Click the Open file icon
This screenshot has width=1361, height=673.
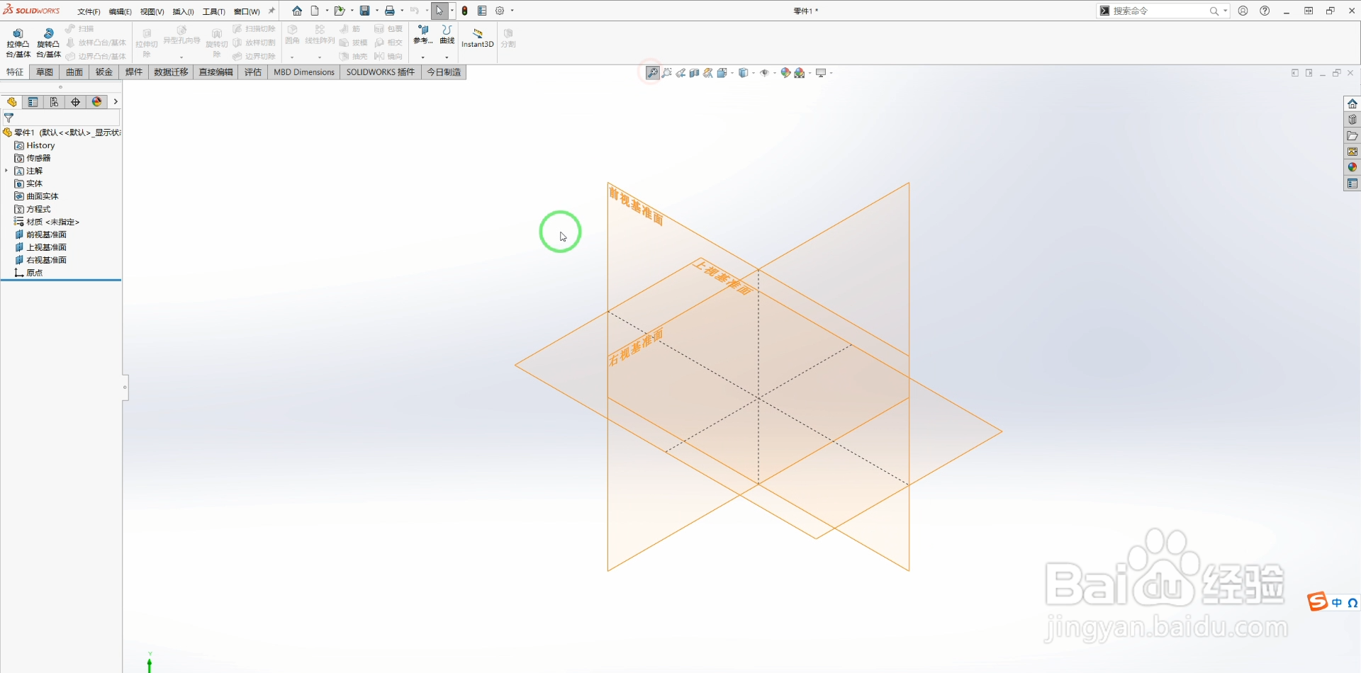click(340, 11)
